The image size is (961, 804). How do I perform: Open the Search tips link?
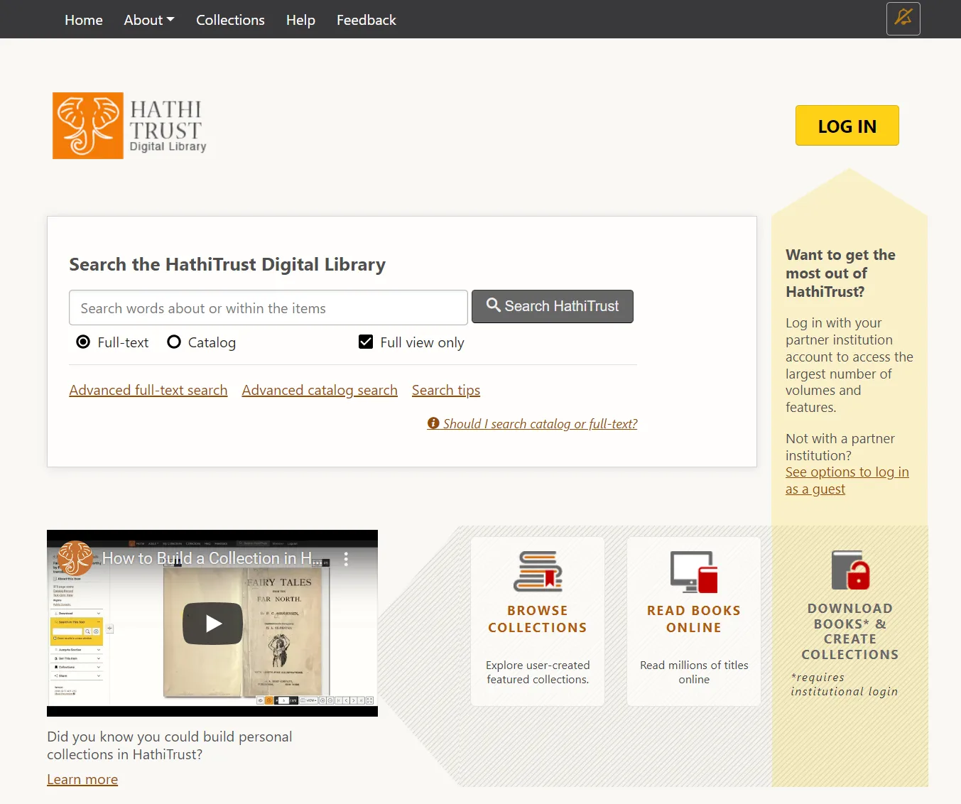pos(446,390)
